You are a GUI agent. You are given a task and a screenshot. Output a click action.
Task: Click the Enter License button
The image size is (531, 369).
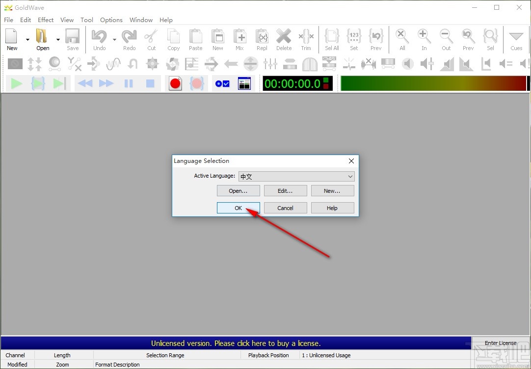click(501, 343)
